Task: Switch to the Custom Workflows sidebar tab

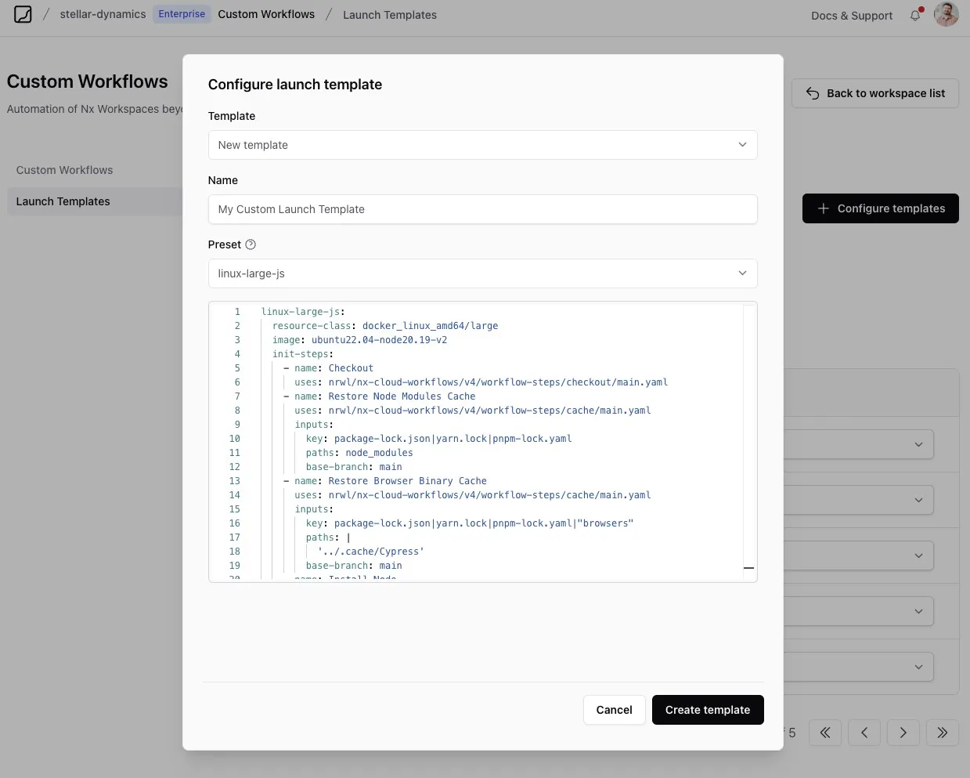Action: [x=64, y=170]
